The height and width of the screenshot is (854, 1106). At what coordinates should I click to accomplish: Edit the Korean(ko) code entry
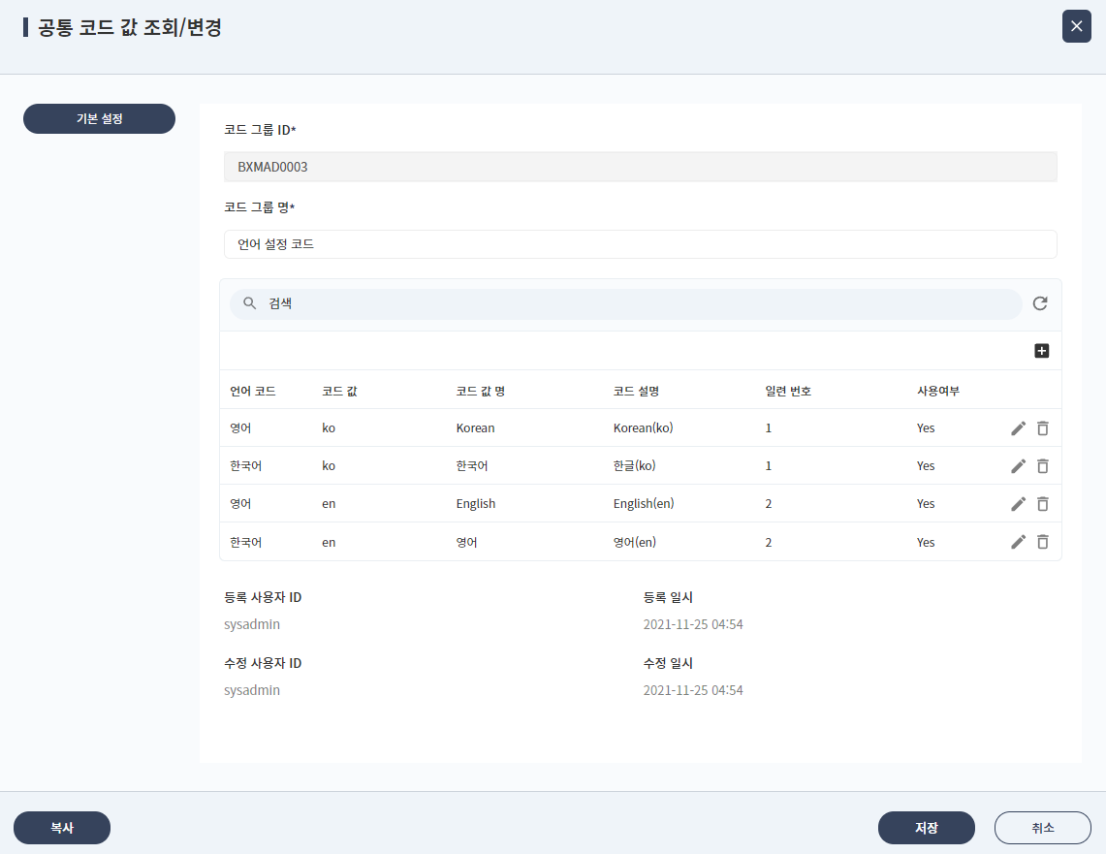coord(1018,427)
